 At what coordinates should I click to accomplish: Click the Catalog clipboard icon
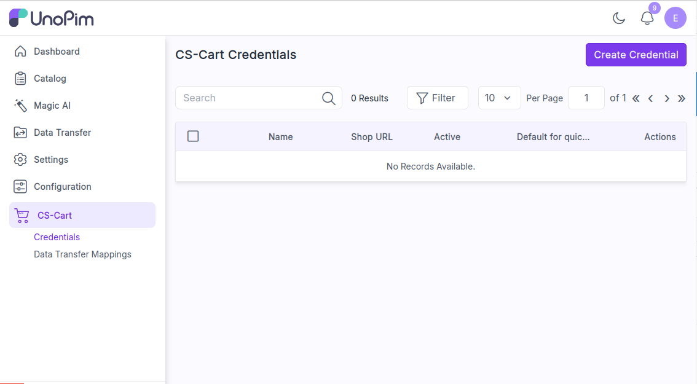(20, 78)
